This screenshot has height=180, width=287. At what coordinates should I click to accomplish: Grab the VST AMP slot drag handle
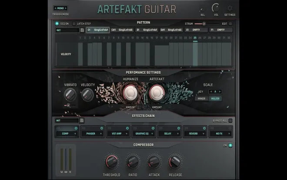pyautogui.click(x=110, y=128)
